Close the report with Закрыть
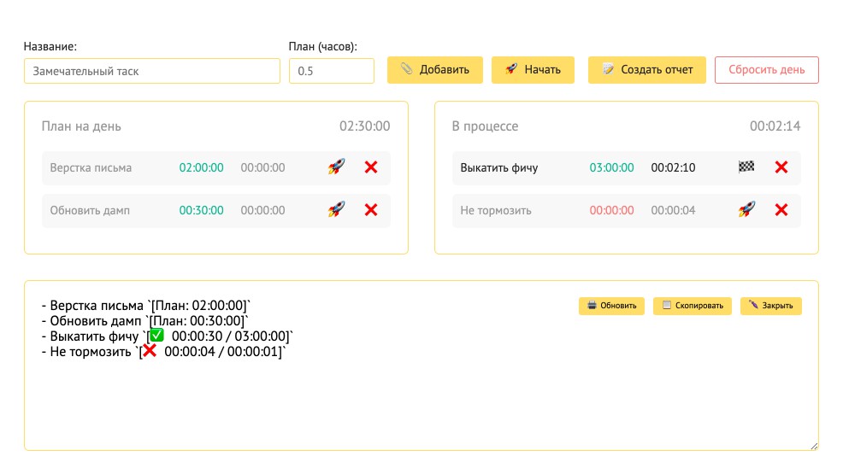 click(770, 306)
